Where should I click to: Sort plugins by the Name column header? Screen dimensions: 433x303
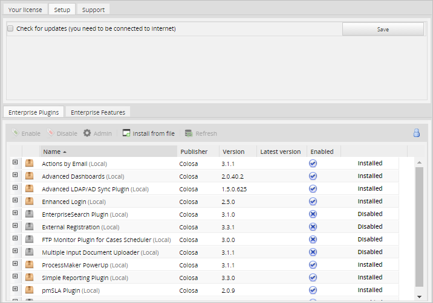[x=52, y=151]
